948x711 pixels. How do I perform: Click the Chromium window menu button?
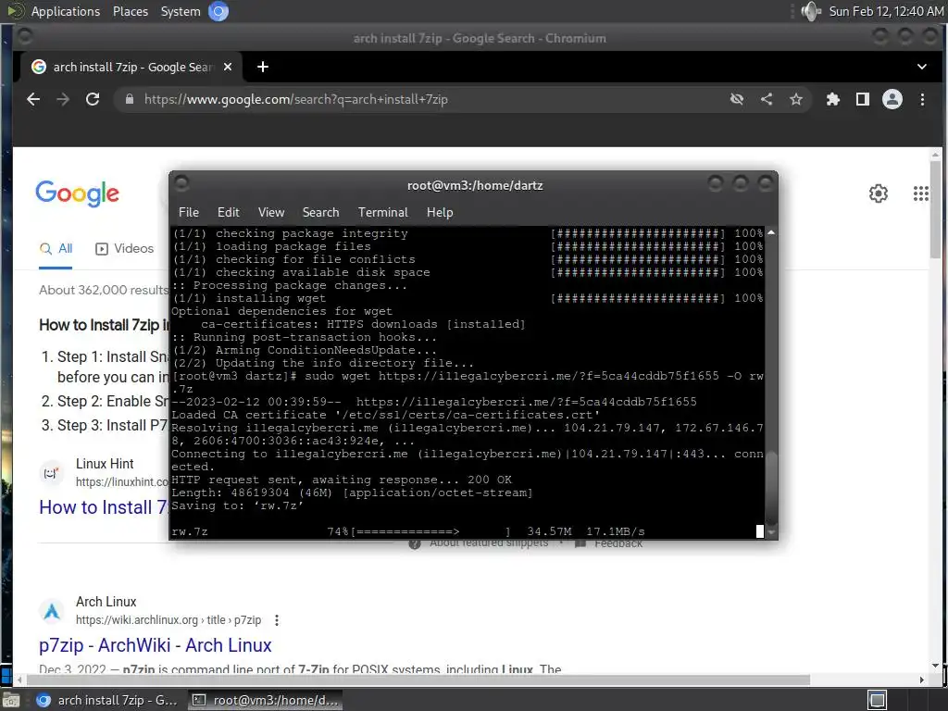[25, 37]
